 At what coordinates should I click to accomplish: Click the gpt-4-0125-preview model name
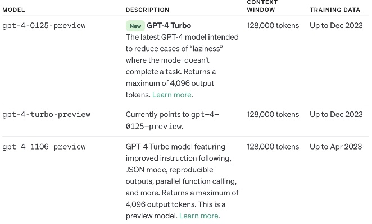[x=44, y=26]
